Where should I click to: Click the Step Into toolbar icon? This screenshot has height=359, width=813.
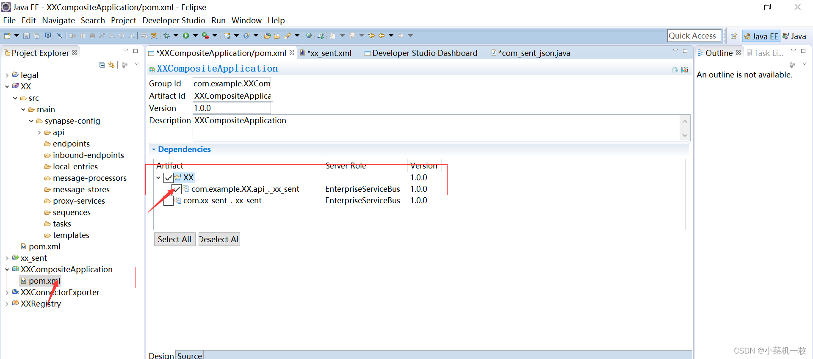[112, 36]
